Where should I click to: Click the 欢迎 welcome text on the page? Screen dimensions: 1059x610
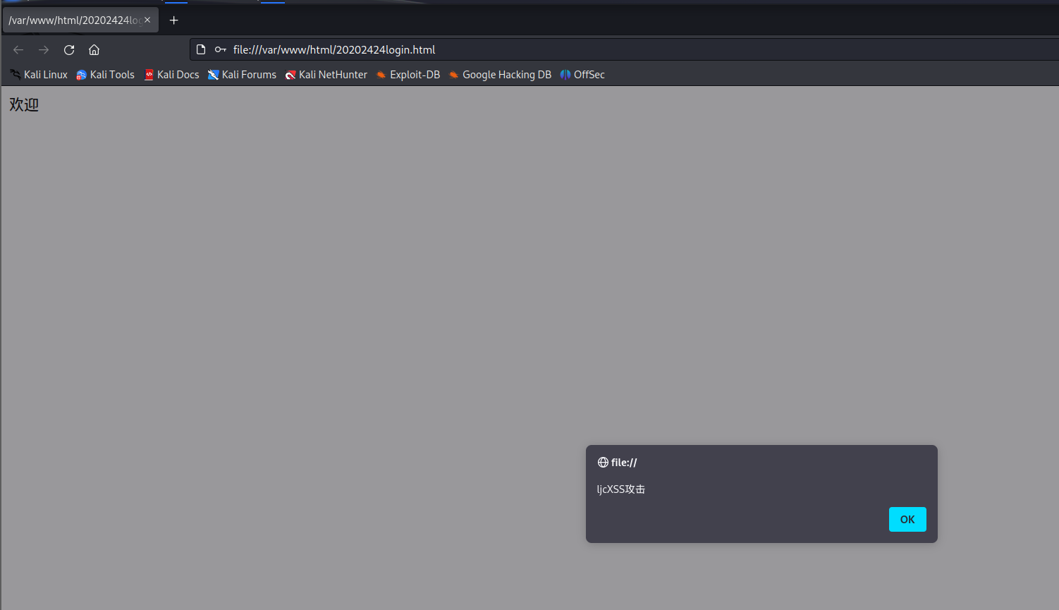tap(24, 104)
